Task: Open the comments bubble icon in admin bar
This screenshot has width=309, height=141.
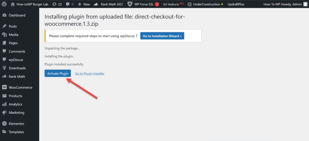Action: [68, 4]
